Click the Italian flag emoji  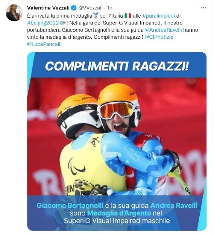[x=128, y=16]
